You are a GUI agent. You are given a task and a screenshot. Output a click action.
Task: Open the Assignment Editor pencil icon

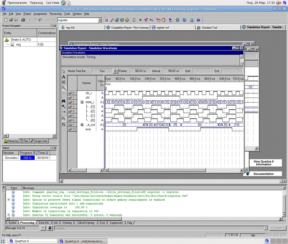(112, 20)
